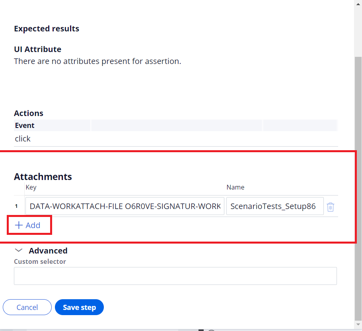362x331 pixels.
Task: Cancel editing this step
Action: click(27, 307)
